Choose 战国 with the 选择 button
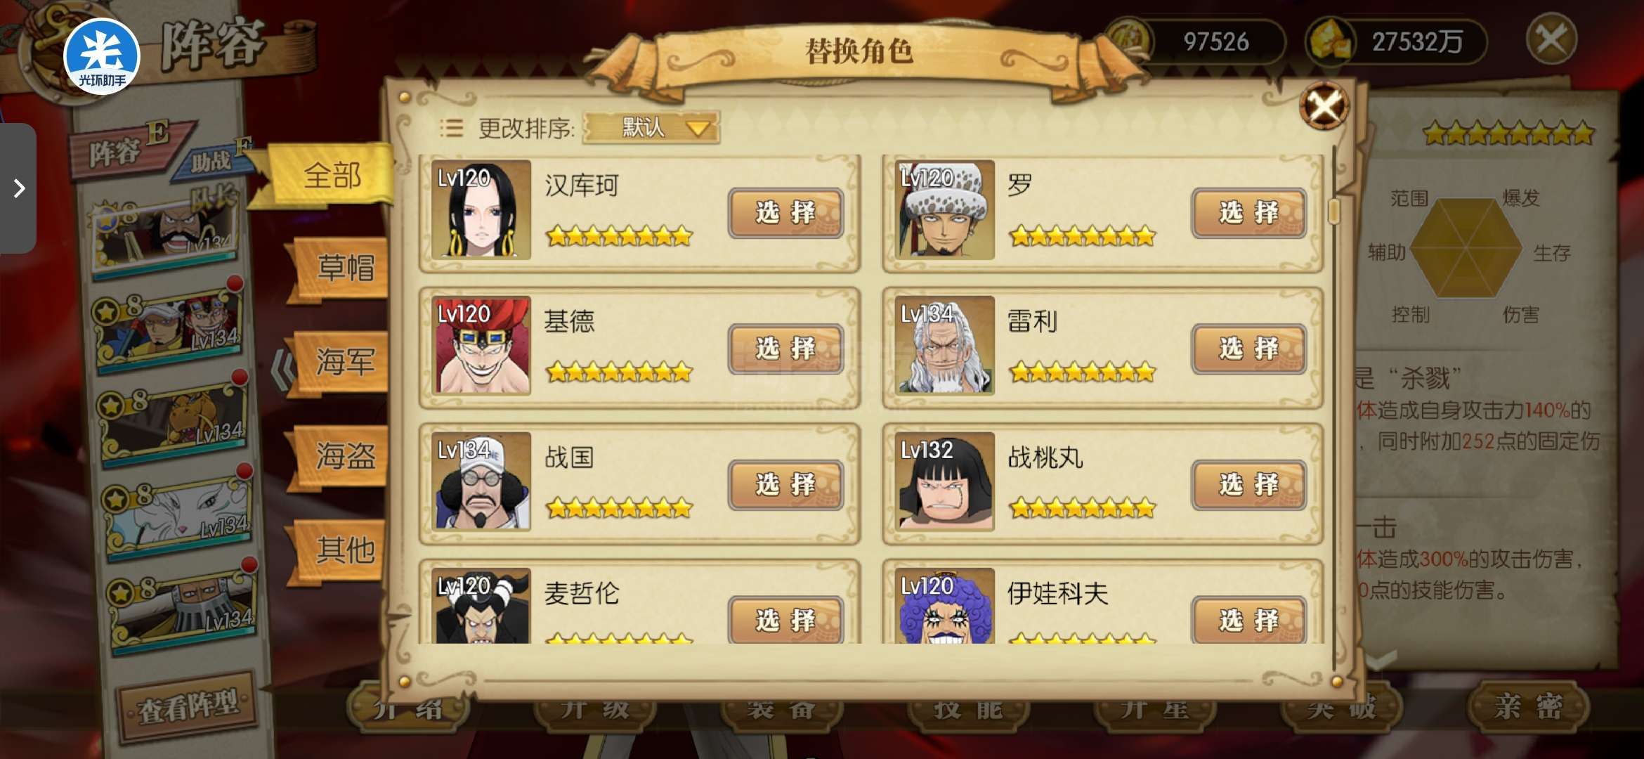 tap(785, 485)
